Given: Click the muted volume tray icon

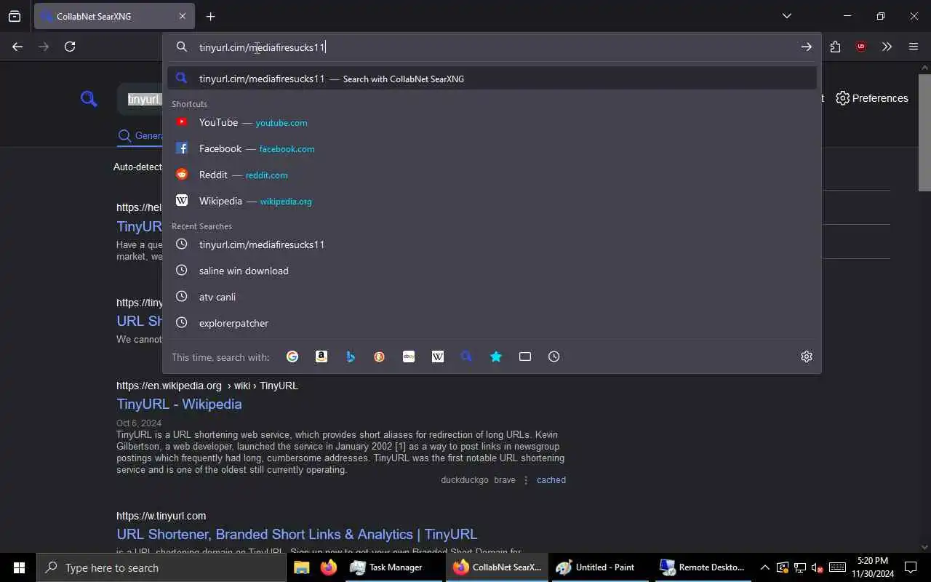Looking at the screenshot, I should click(817, 567).
